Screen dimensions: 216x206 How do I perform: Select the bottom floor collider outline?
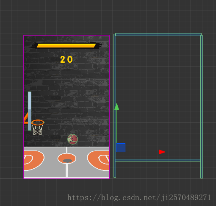coord(158,160)
